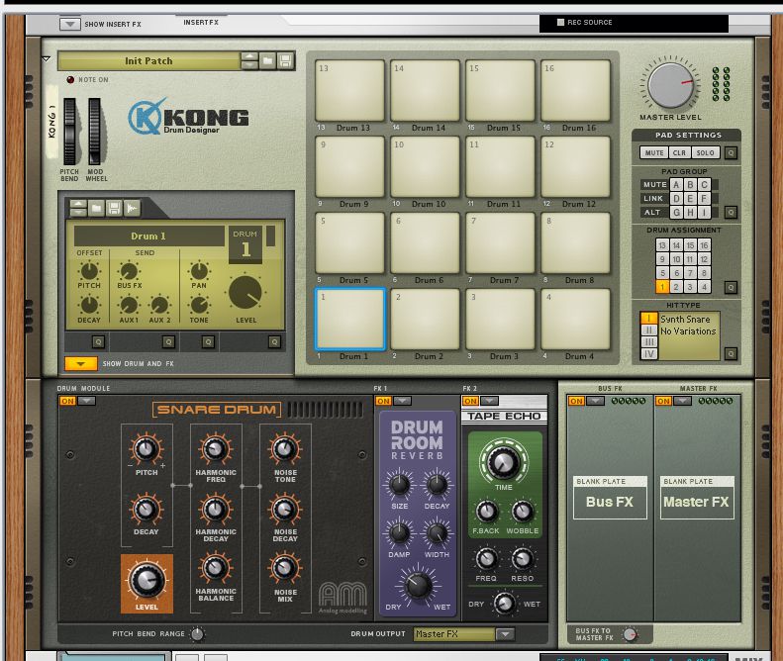Trigger pad 1 labeled Drum 1
This screenshot has height=661, width=783.
tap(349, 319)
